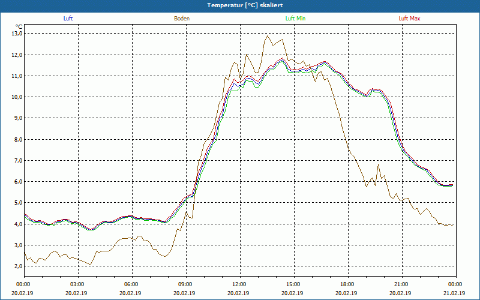Screen dimensions: 480x300
Task: Click the 21.02.19 date label
Action: 454,293
